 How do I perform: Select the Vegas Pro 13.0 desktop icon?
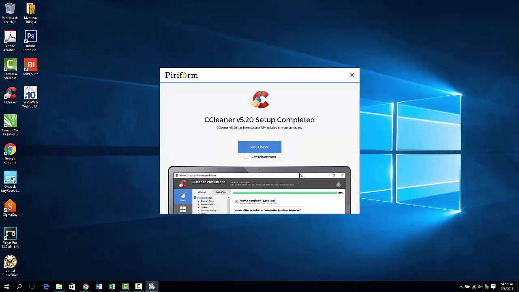tap(10, 238)
